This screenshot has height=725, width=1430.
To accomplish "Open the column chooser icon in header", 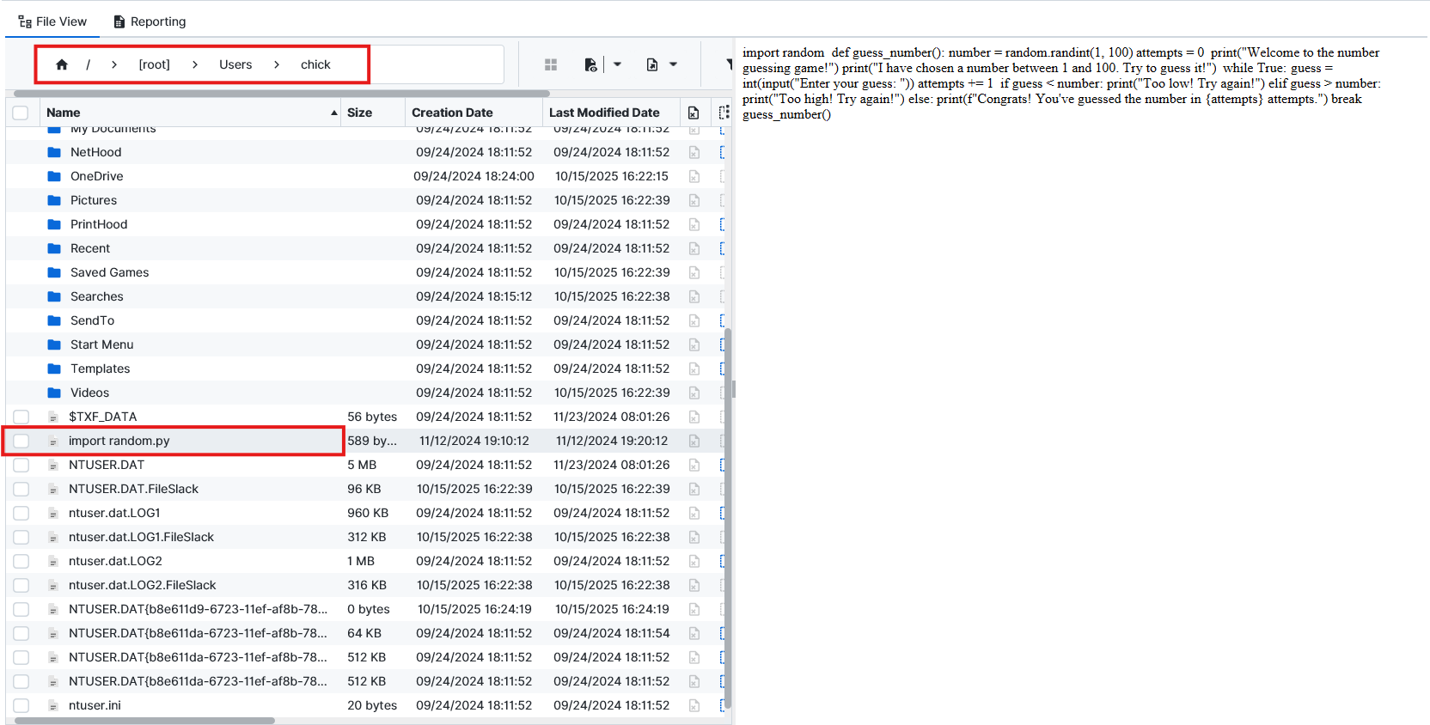I will 724,113.
